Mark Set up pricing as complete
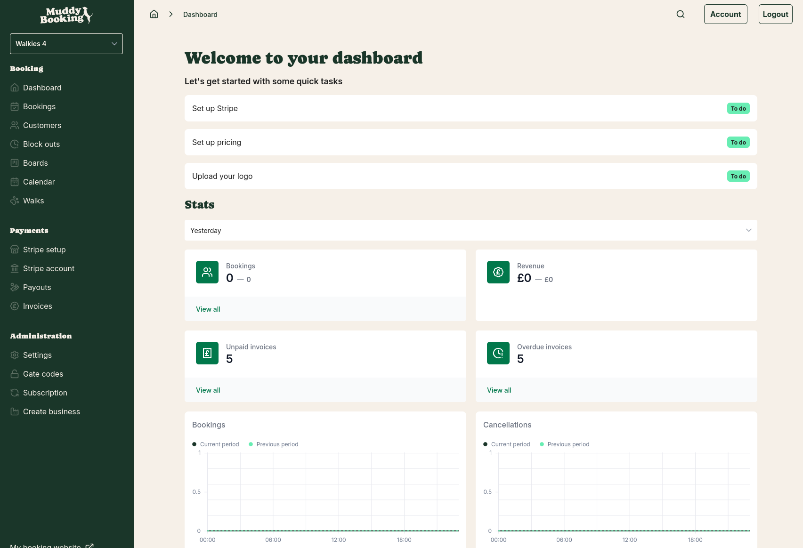The height and width of the screenshot is (548, 803). tap(738, 142)
